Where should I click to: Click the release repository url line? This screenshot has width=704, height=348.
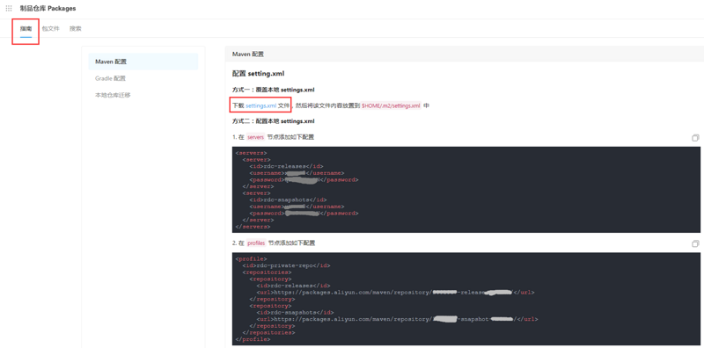pos(395,293)
